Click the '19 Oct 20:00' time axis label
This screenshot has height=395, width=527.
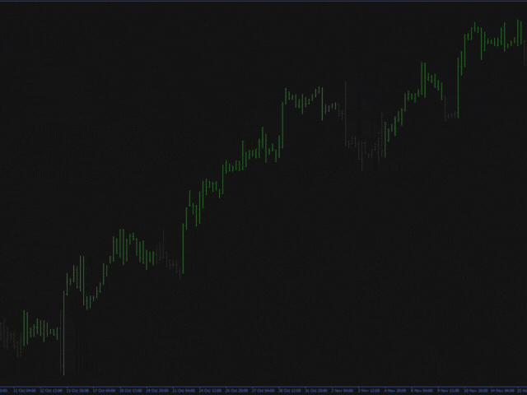click(157, 391)
